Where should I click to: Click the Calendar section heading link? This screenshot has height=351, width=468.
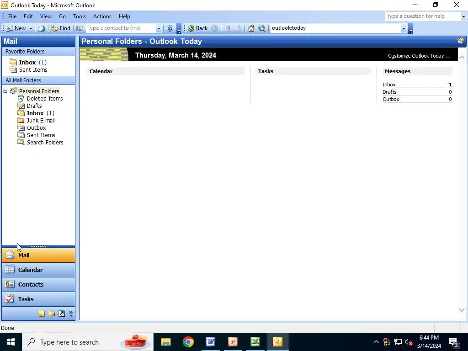pos(101,71)
